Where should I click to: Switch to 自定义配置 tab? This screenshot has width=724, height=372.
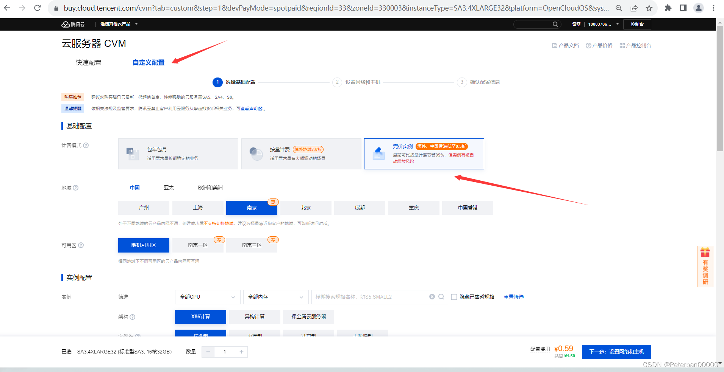coord(149,62)
